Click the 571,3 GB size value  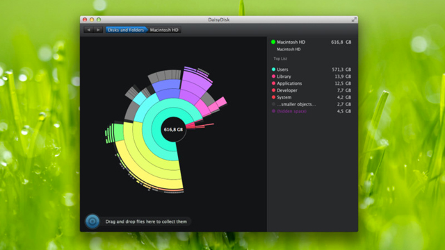341,69
